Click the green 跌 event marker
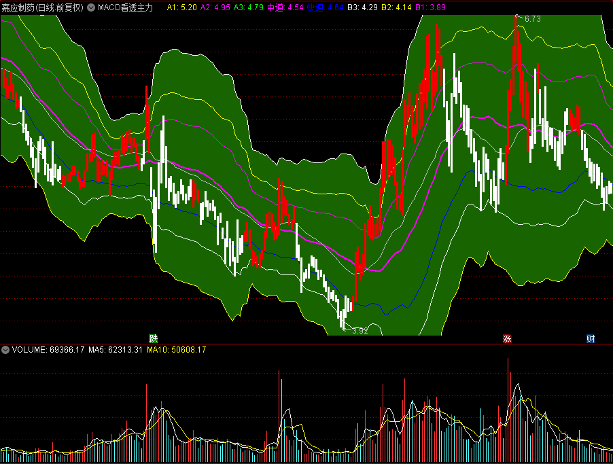613x464 pixels. tap(154, 338)
